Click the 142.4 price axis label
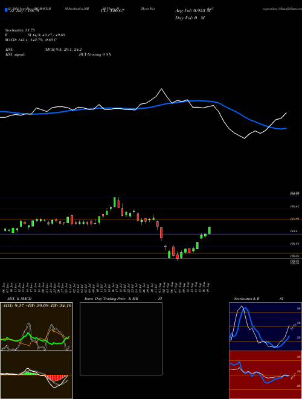The width and height of the screenshot is (302, 399). click(294, 231)
